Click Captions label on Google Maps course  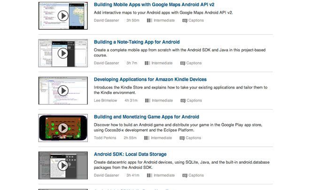(196, 20)
